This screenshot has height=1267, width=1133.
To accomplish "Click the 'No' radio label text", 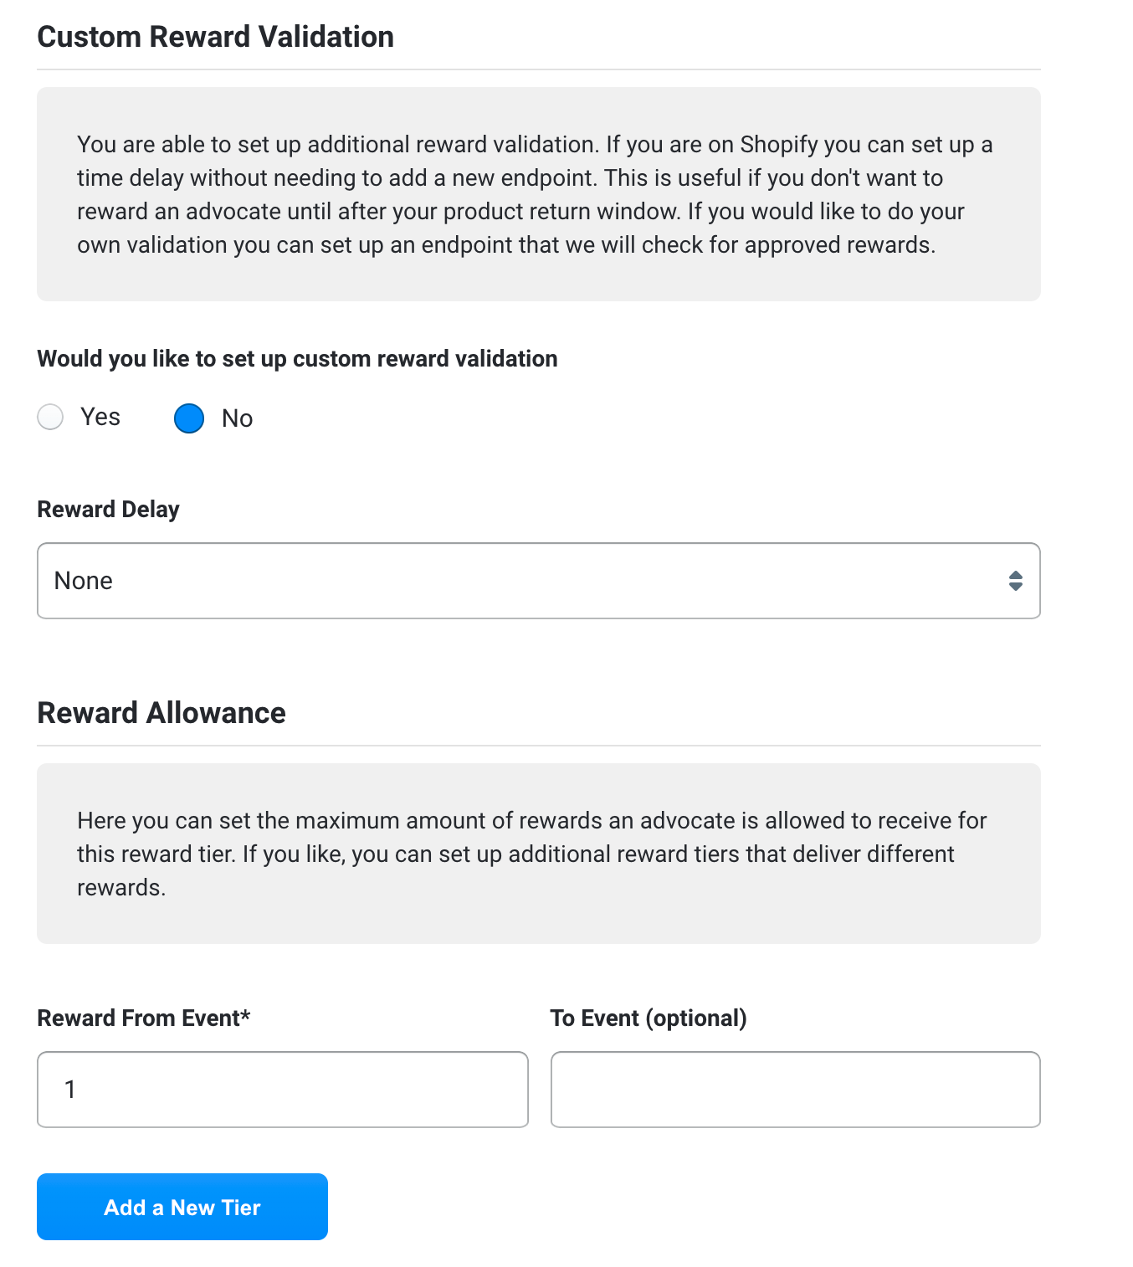I will (237, 418).
